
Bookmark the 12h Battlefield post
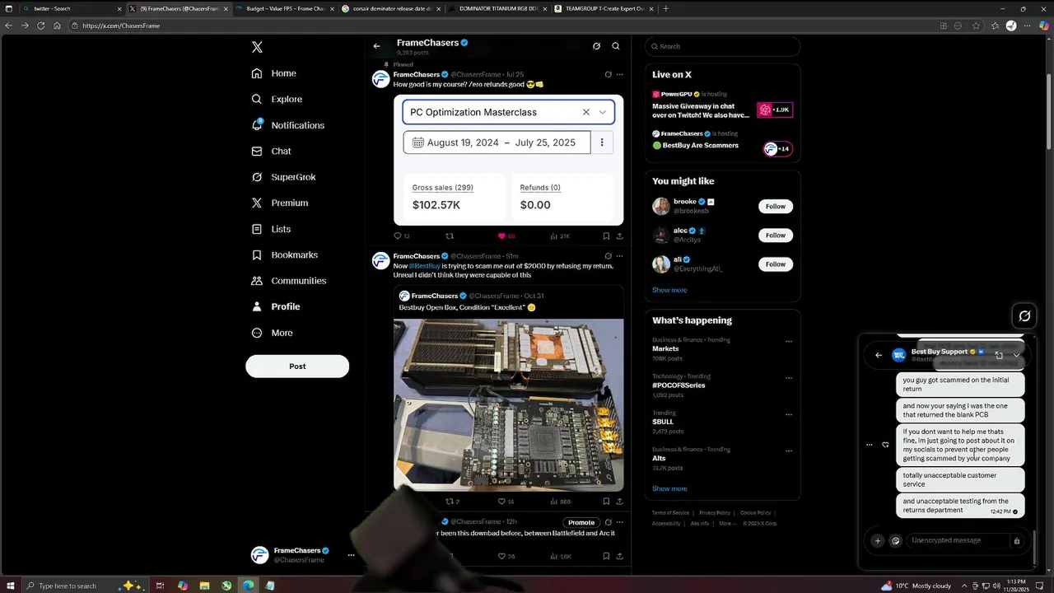tap(606, 556)
